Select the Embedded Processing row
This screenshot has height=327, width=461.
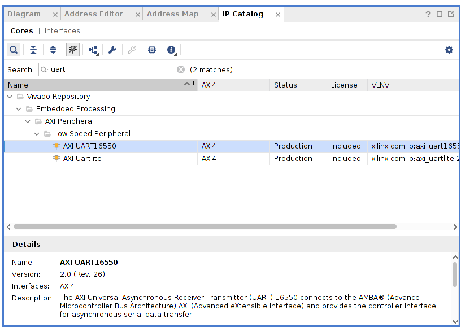[231, 109]
